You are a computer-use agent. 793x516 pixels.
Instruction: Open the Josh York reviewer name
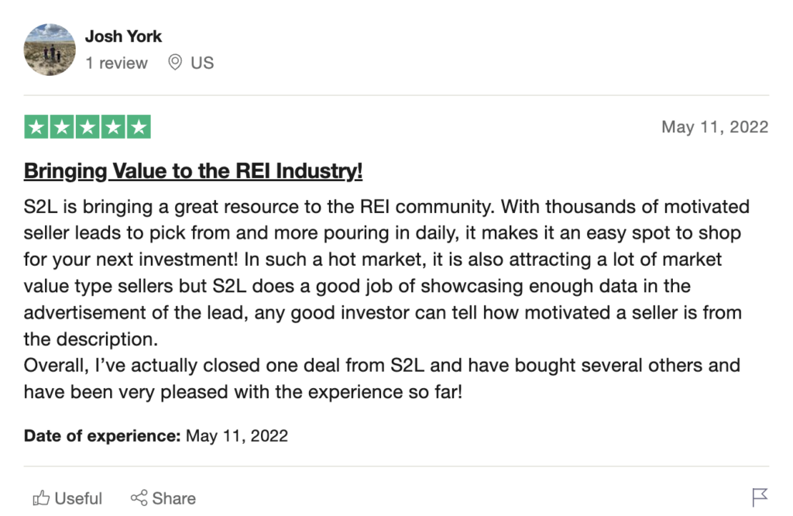point(123,36)
